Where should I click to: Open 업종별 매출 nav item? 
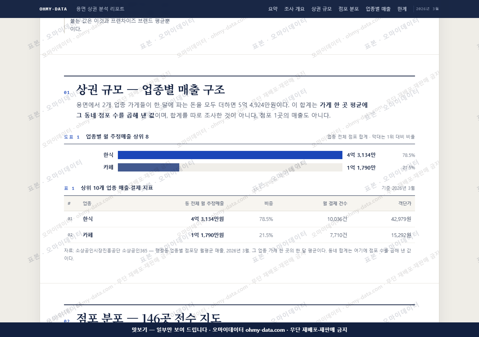378,9
